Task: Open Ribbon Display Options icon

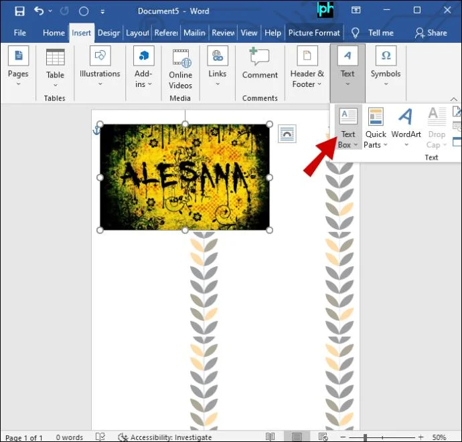Action: (x=356, y=10)
